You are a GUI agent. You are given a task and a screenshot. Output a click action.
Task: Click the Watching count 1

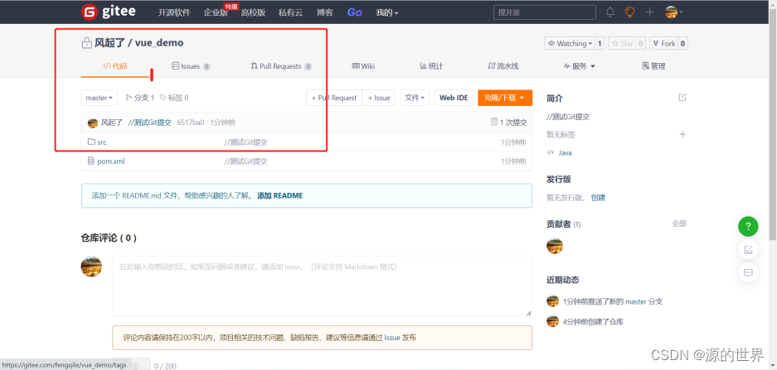pyautogui.click(x=600, y=44)
